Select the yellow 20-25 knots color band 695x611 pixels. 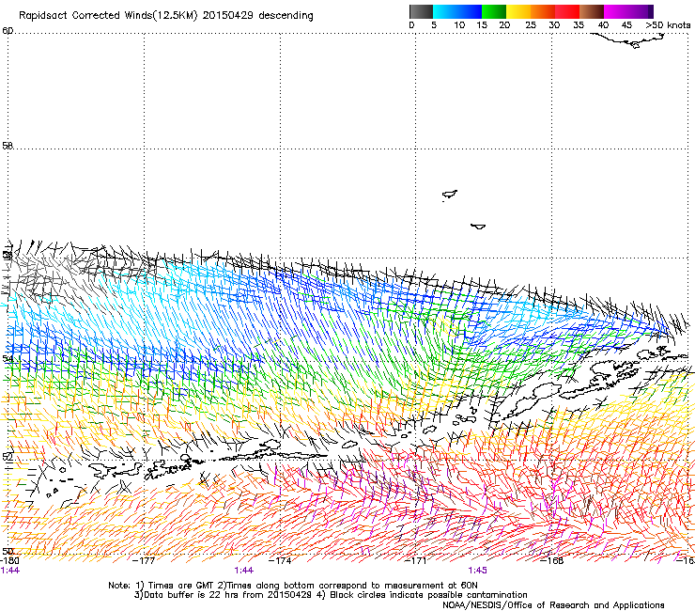click(518, 11)
